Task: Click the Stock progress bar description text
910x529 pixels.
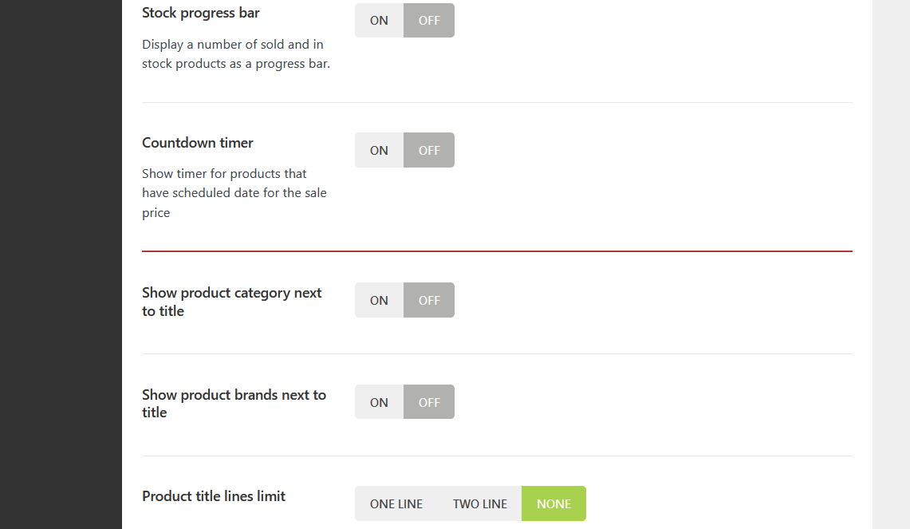Action: [235, 54]
